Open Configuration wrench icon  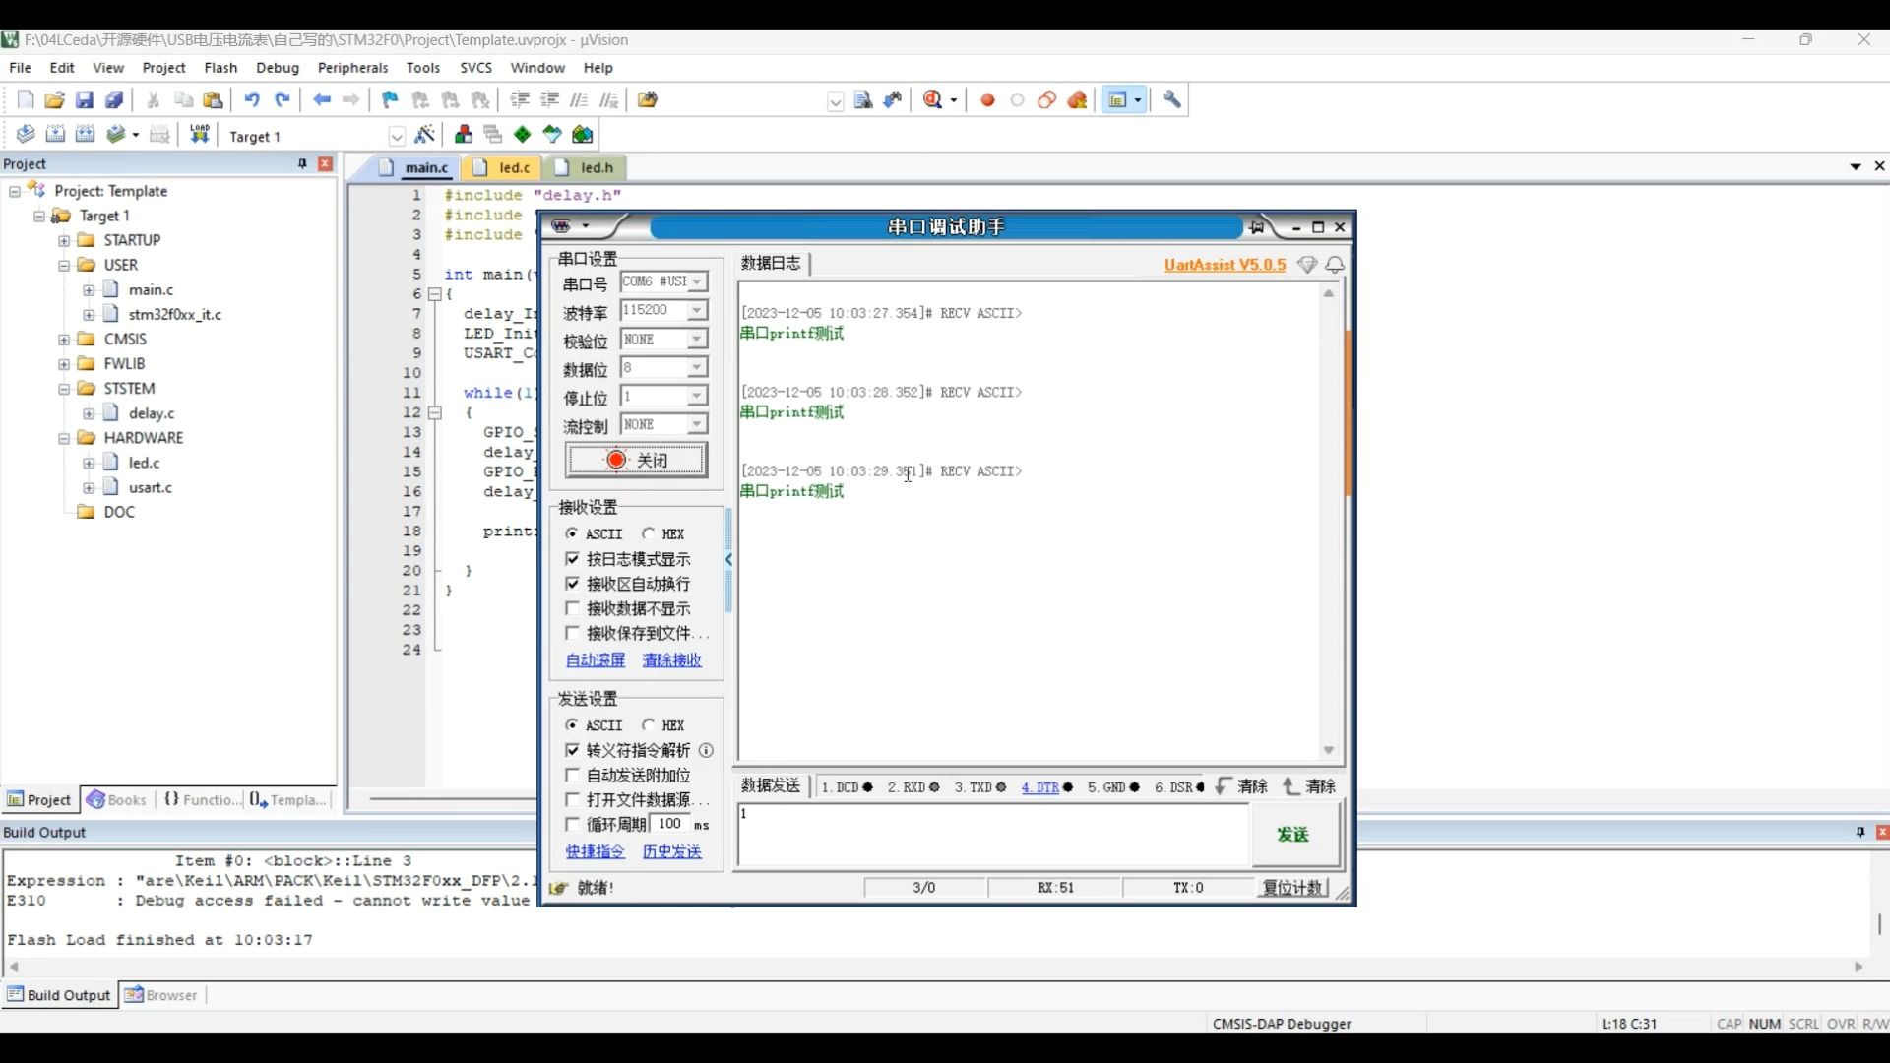click(x=1171, y=100)
